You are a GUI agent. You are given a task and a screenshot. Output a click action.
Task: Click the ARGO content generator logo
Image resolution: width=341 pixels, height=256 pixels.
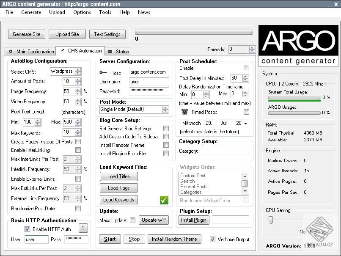pos(298,44)
